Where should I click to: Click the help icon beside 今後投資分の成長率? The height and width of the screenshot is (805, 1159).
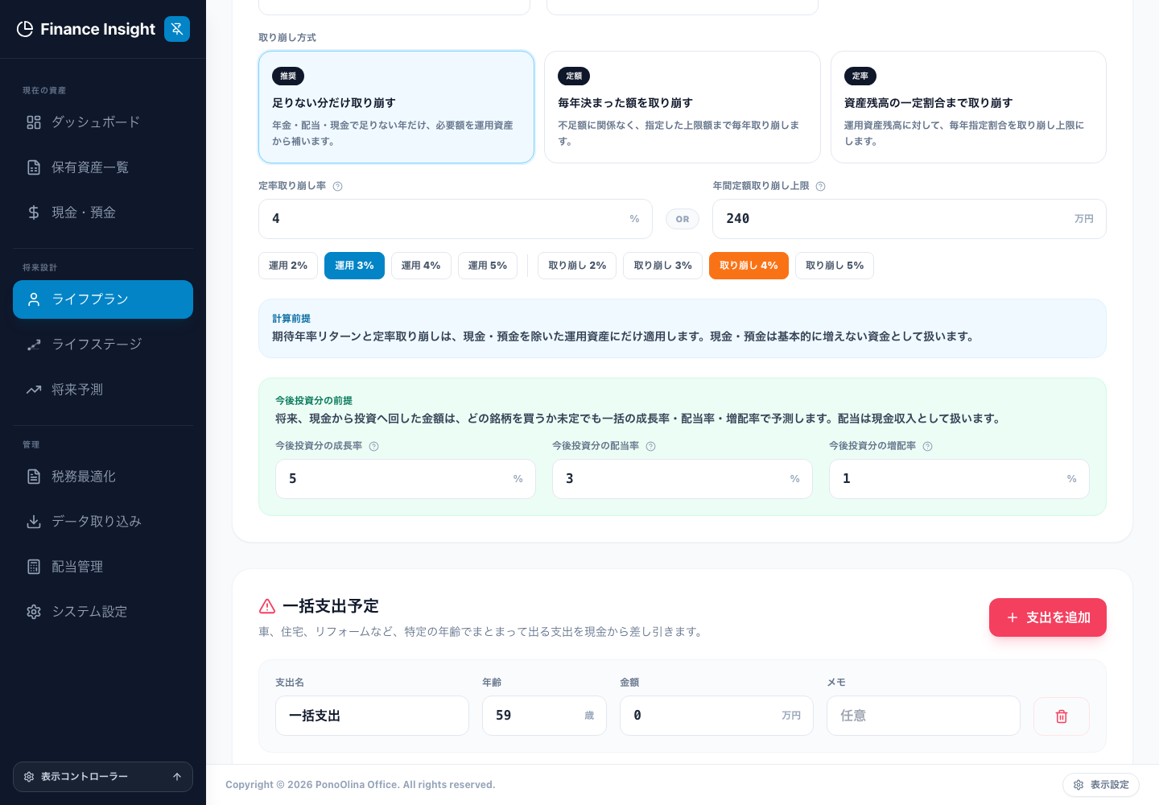click(373, 446)
